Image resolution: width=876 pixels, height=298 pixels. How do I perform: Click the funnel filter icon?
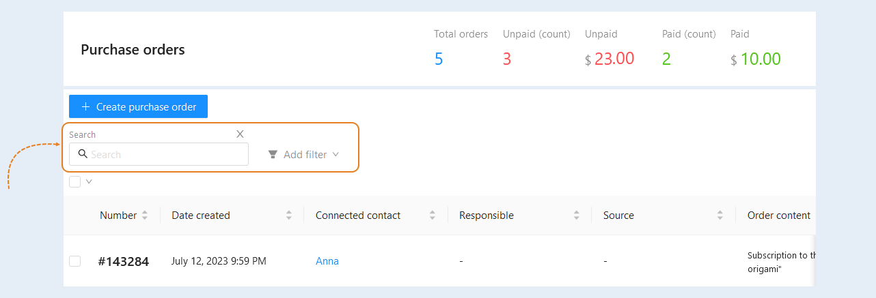273,155
